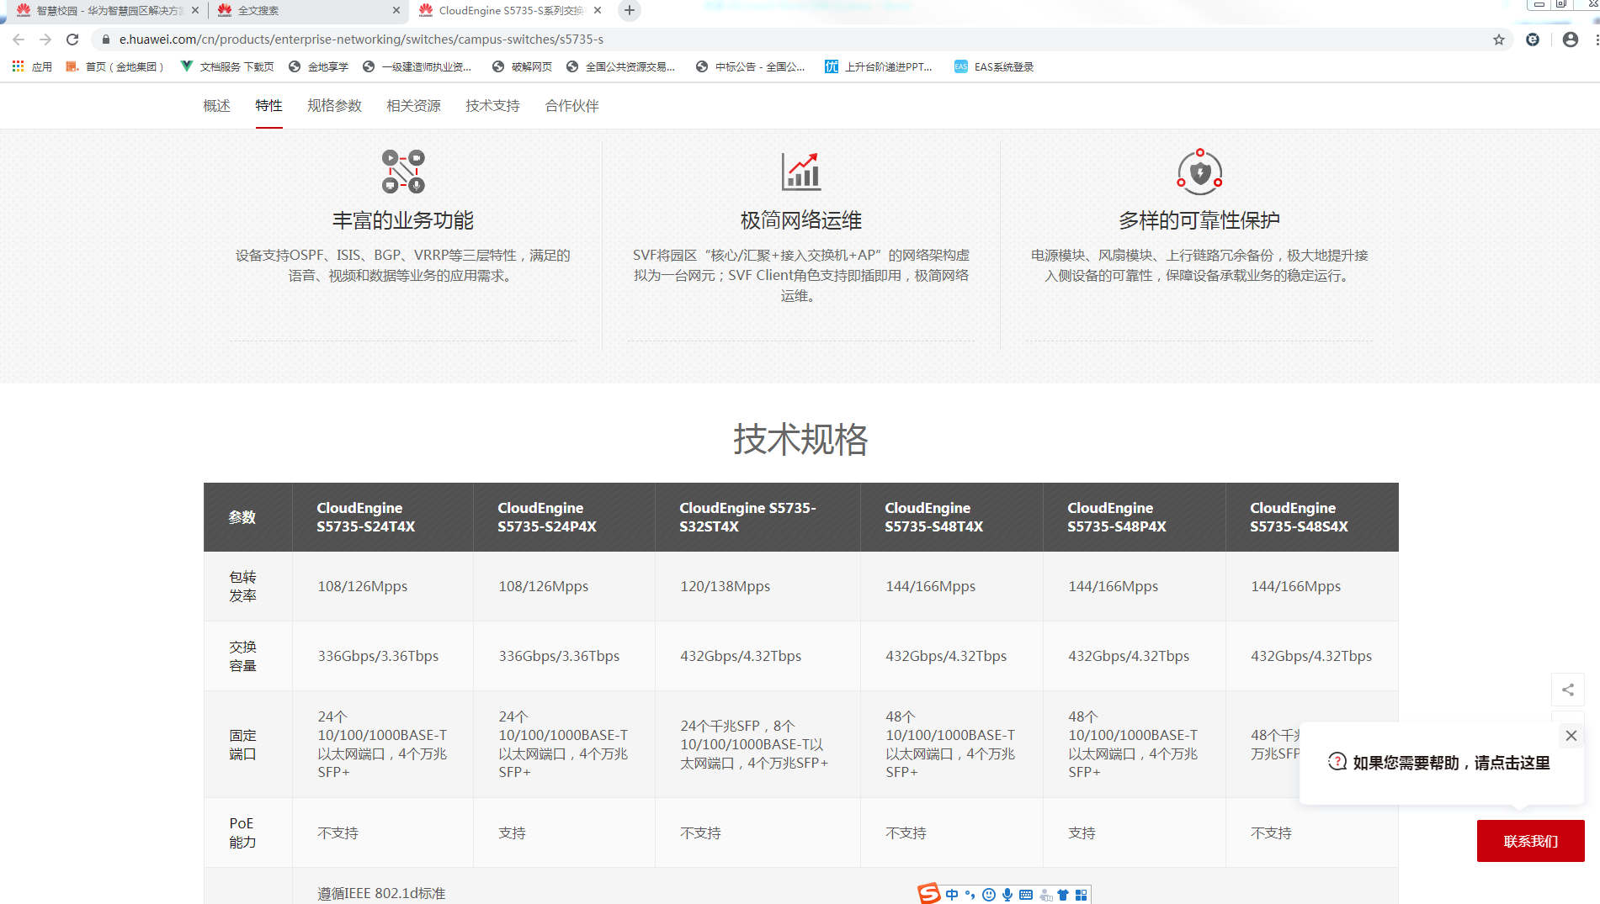The image size is (1600, 904).
Task: Close the CloudEngine S5735-S tab
Action: coord(598,10)
